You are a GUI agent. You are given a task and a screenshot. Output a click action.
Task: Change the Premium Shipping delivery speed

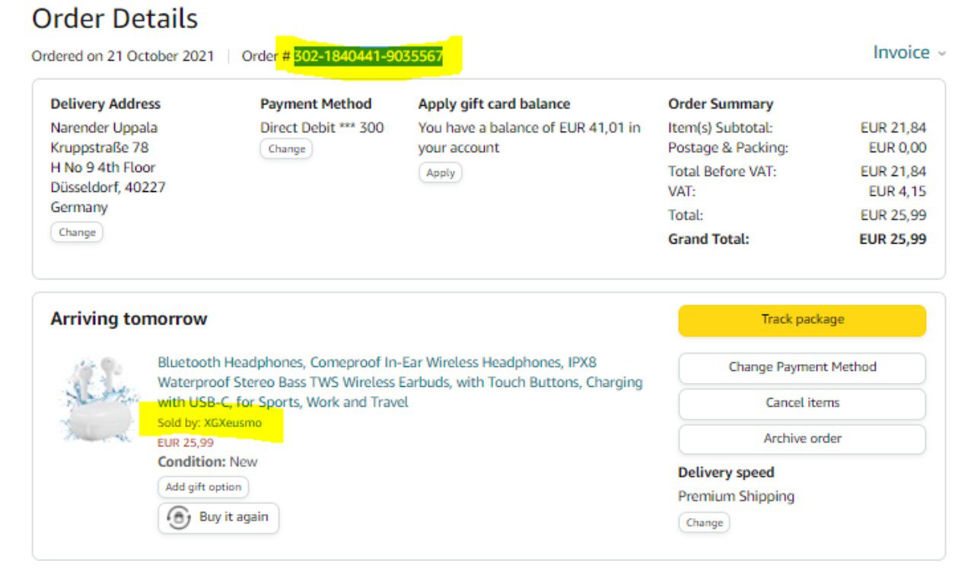point(704,522)
